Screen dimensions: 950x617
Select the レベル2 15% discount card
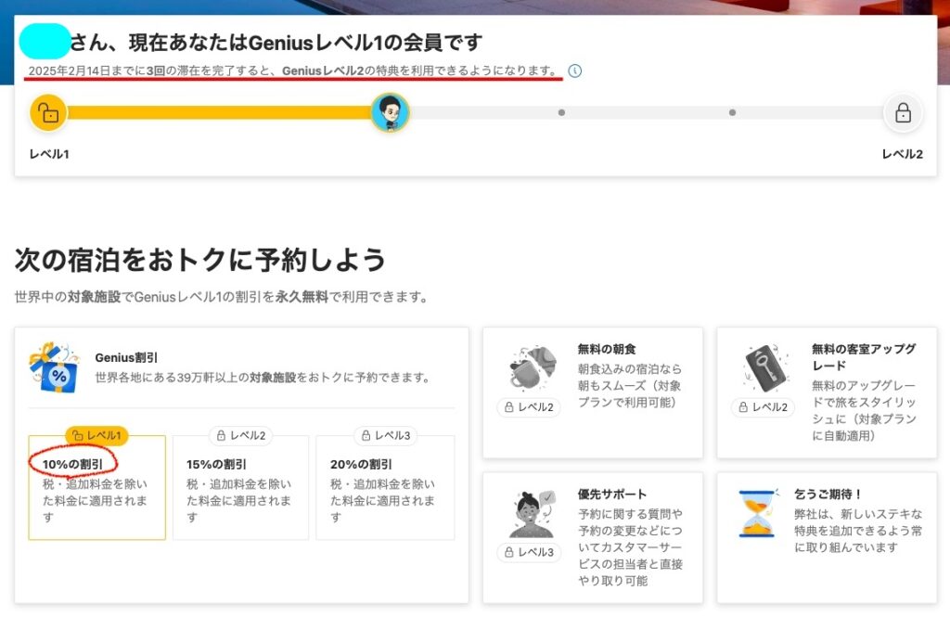pyautogui.click(x=240, y=487)
